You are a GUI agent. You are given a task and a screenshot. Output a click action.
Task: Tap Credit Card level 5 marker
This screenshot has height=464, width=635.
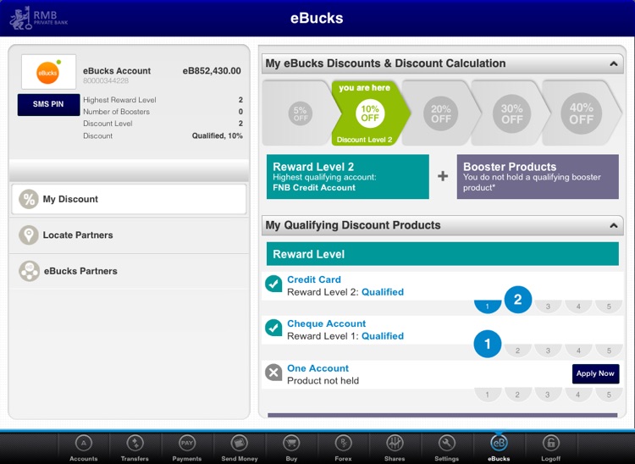609,307
